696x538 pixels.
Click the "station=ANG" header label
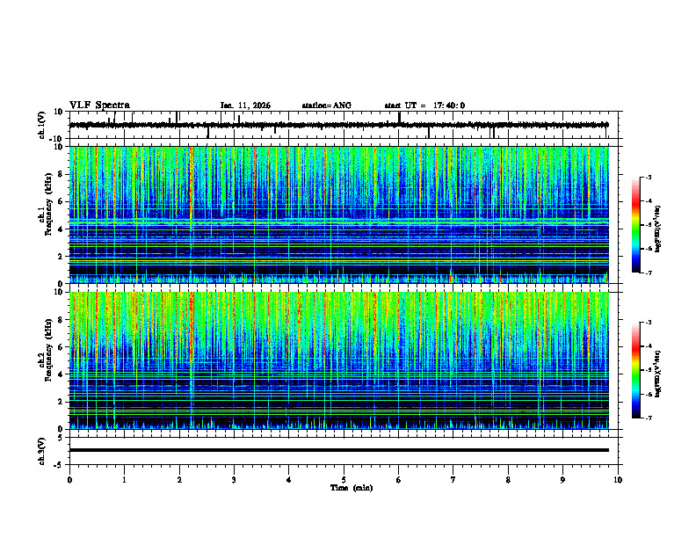tap(327, 105)
